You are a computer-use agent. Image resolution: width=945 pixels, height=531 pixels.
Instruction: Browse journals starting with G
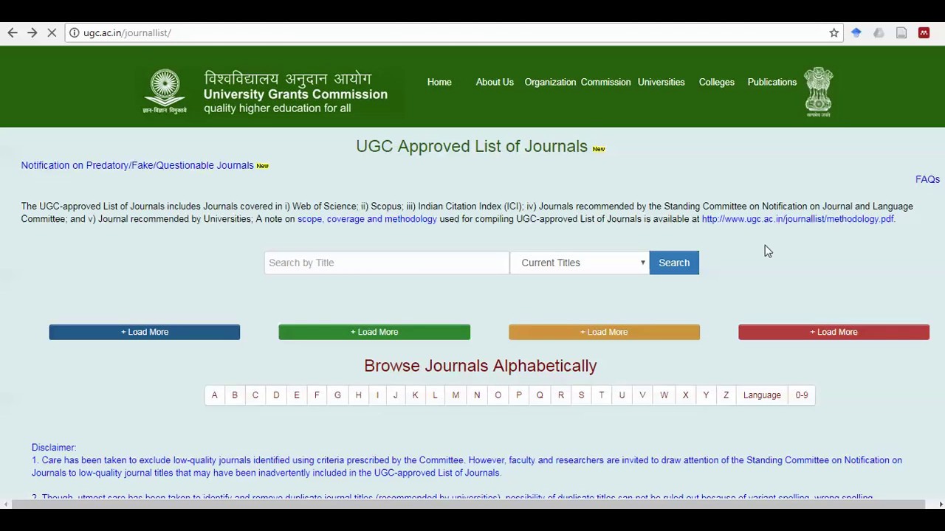[x=337, y=395]
